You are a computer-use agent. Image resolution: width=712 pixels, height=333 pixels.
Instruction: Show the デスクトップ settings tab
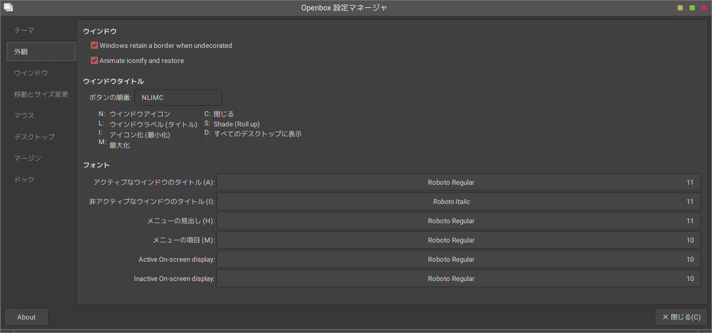[41, 137]
